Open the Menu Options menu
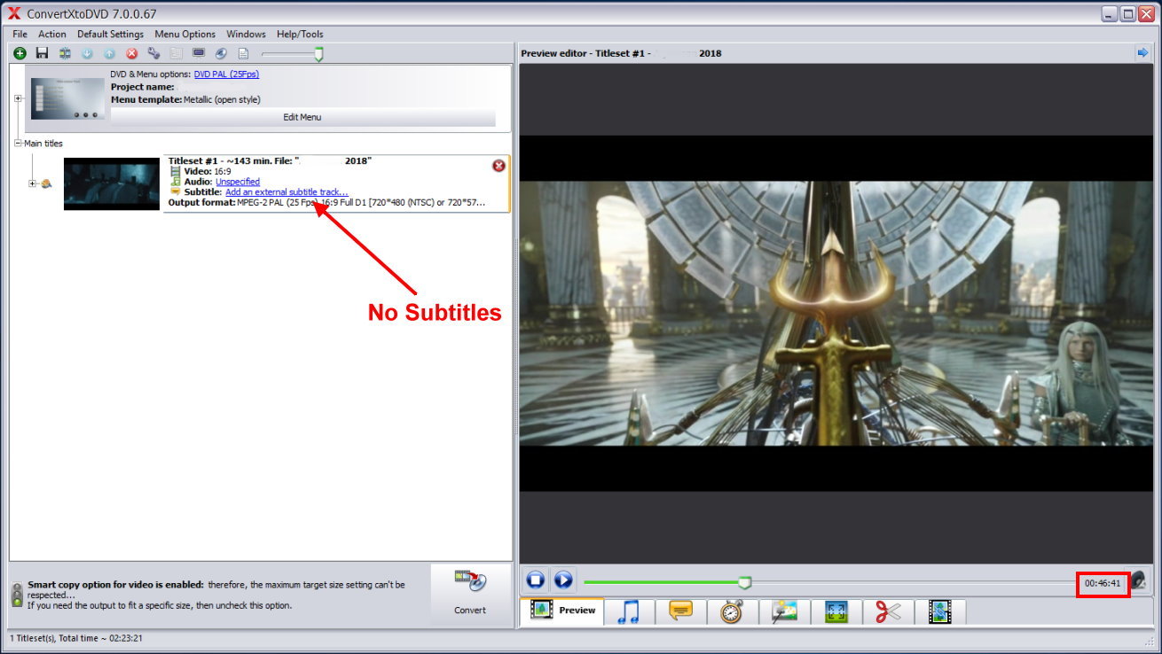1162x654 pixels. (185, 34)
